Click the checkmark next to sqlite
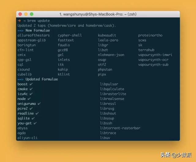Image resolution: width=196 pixels, height=162 pixels. pos(33,118)
